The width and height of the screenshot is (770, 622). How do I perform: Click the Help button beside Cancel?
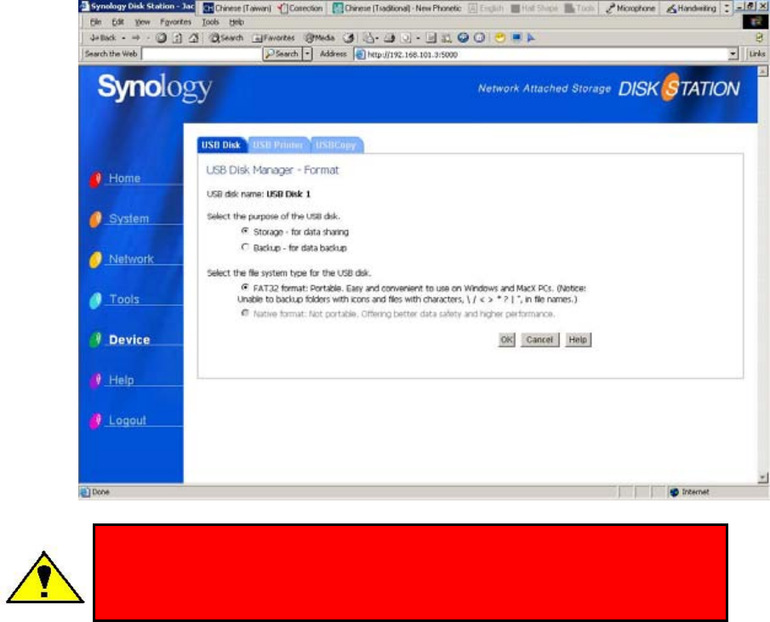click(x=578, y=340)
